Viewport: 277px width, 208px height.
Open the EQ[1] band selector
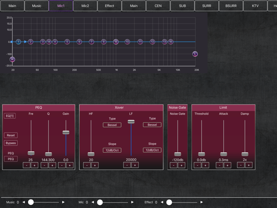click(x=10, y=116)
